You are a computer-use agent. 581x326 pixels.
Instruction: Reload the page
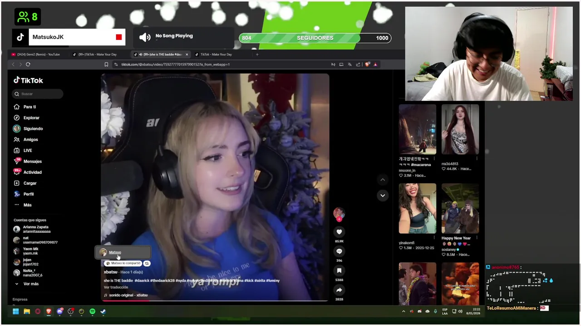point(28,64)
